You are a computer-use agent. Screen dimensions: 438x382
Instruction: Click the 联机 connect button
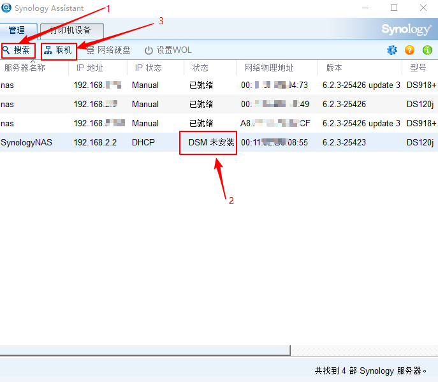coord(58,50)
